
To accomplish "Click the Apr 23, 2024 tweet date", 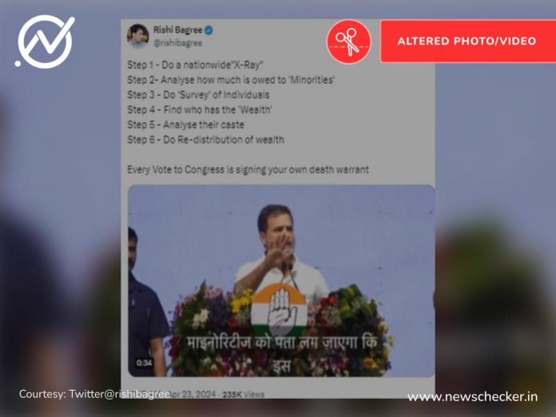I will tap(193, 395).
